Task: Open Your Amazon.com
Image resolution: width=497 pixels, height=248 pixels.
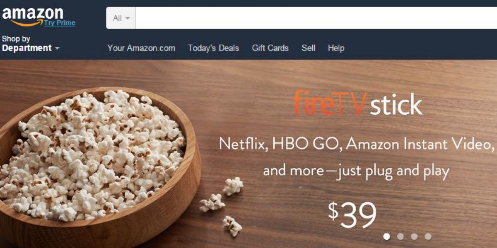Action: pos(141,48)
